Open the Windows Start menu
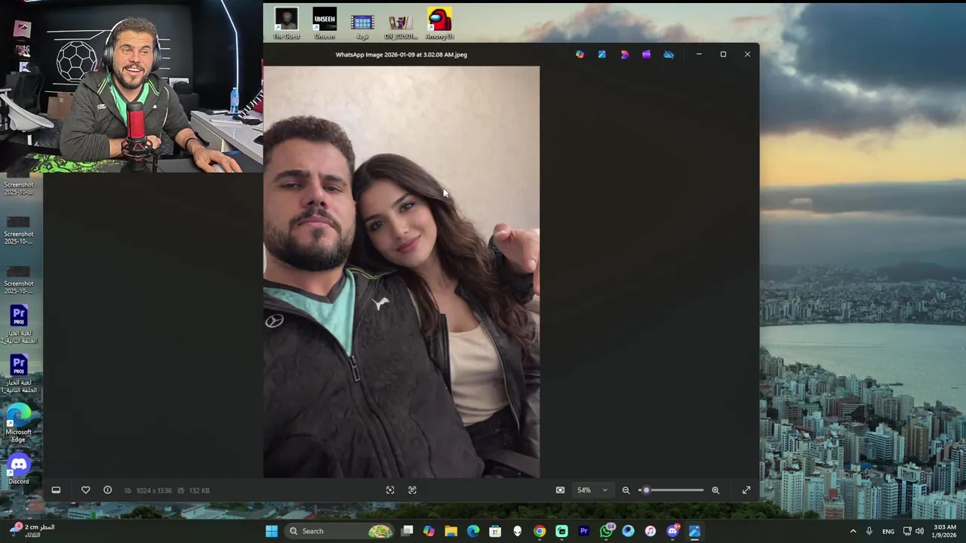Screen dimensions: 966x543 [272, 531]
